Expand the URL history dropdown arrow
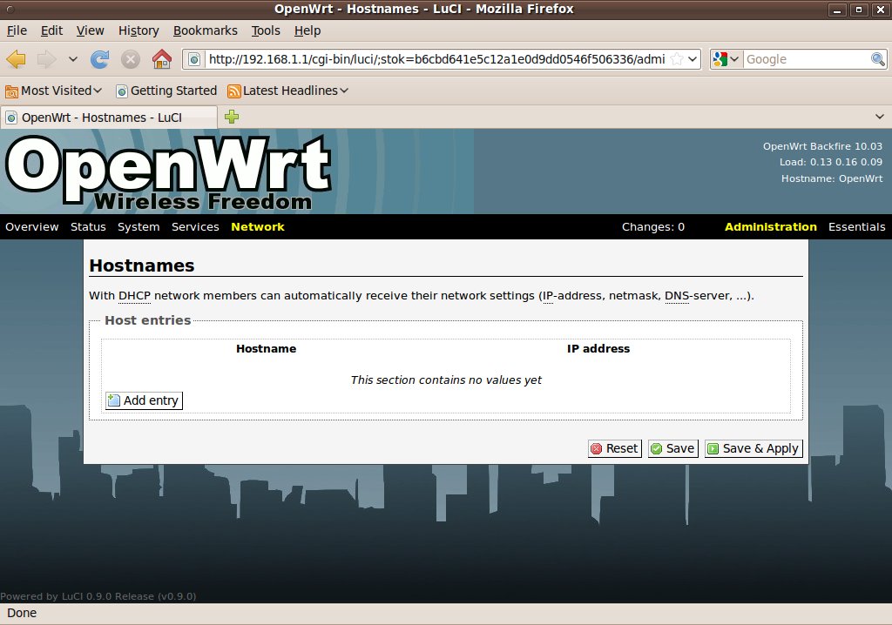This screenshot has height=625, width=892. pos(693,59)
